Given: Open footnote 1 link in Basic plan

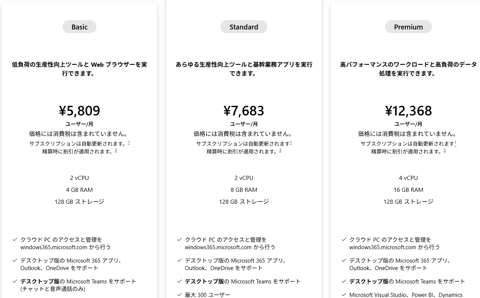Looking at the screenshot, I should [x=128, y=143].
